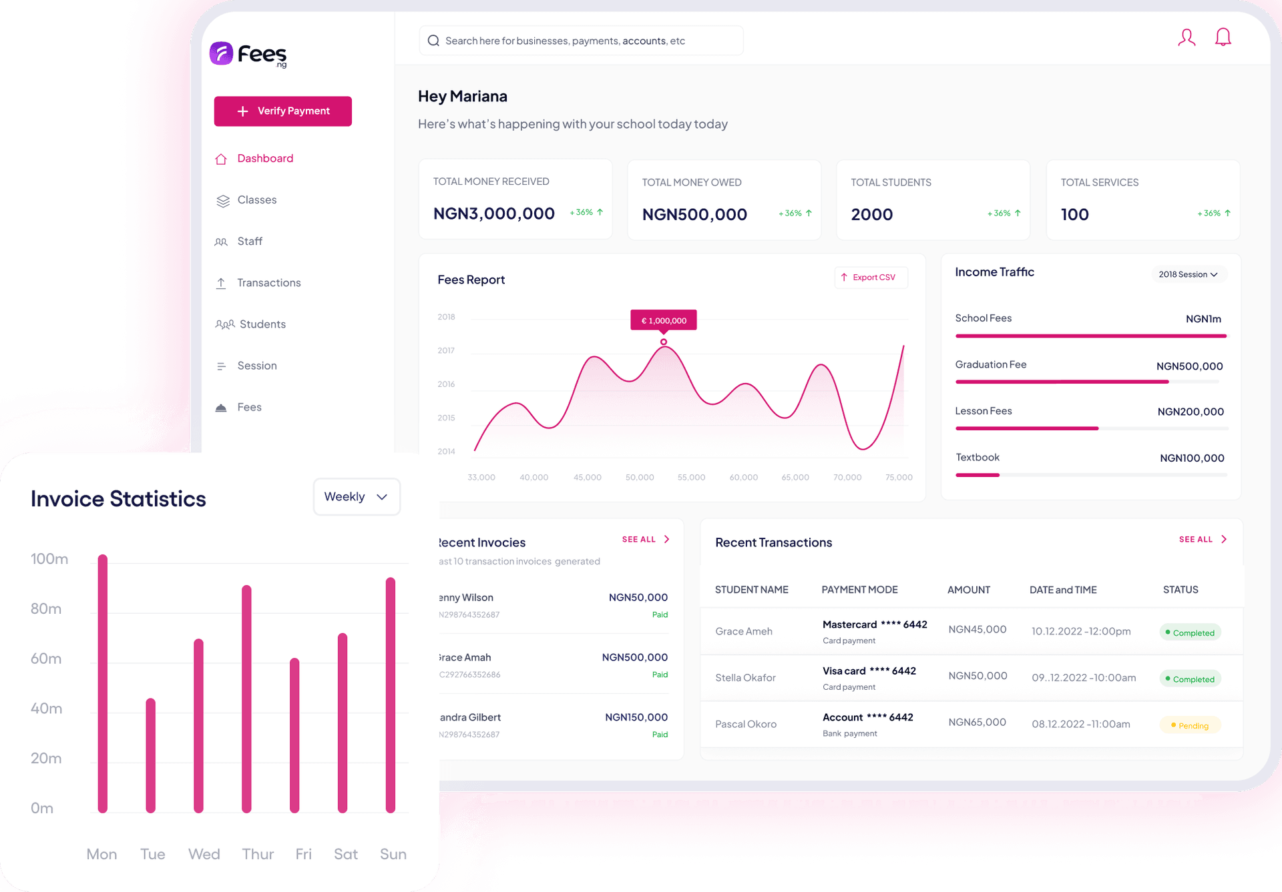Click the Fees logo icon

pyautogui.click(x=222, y=53)
